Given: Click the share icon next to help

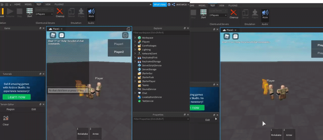Looking at the screenshot, I should [x=173, y=5].
